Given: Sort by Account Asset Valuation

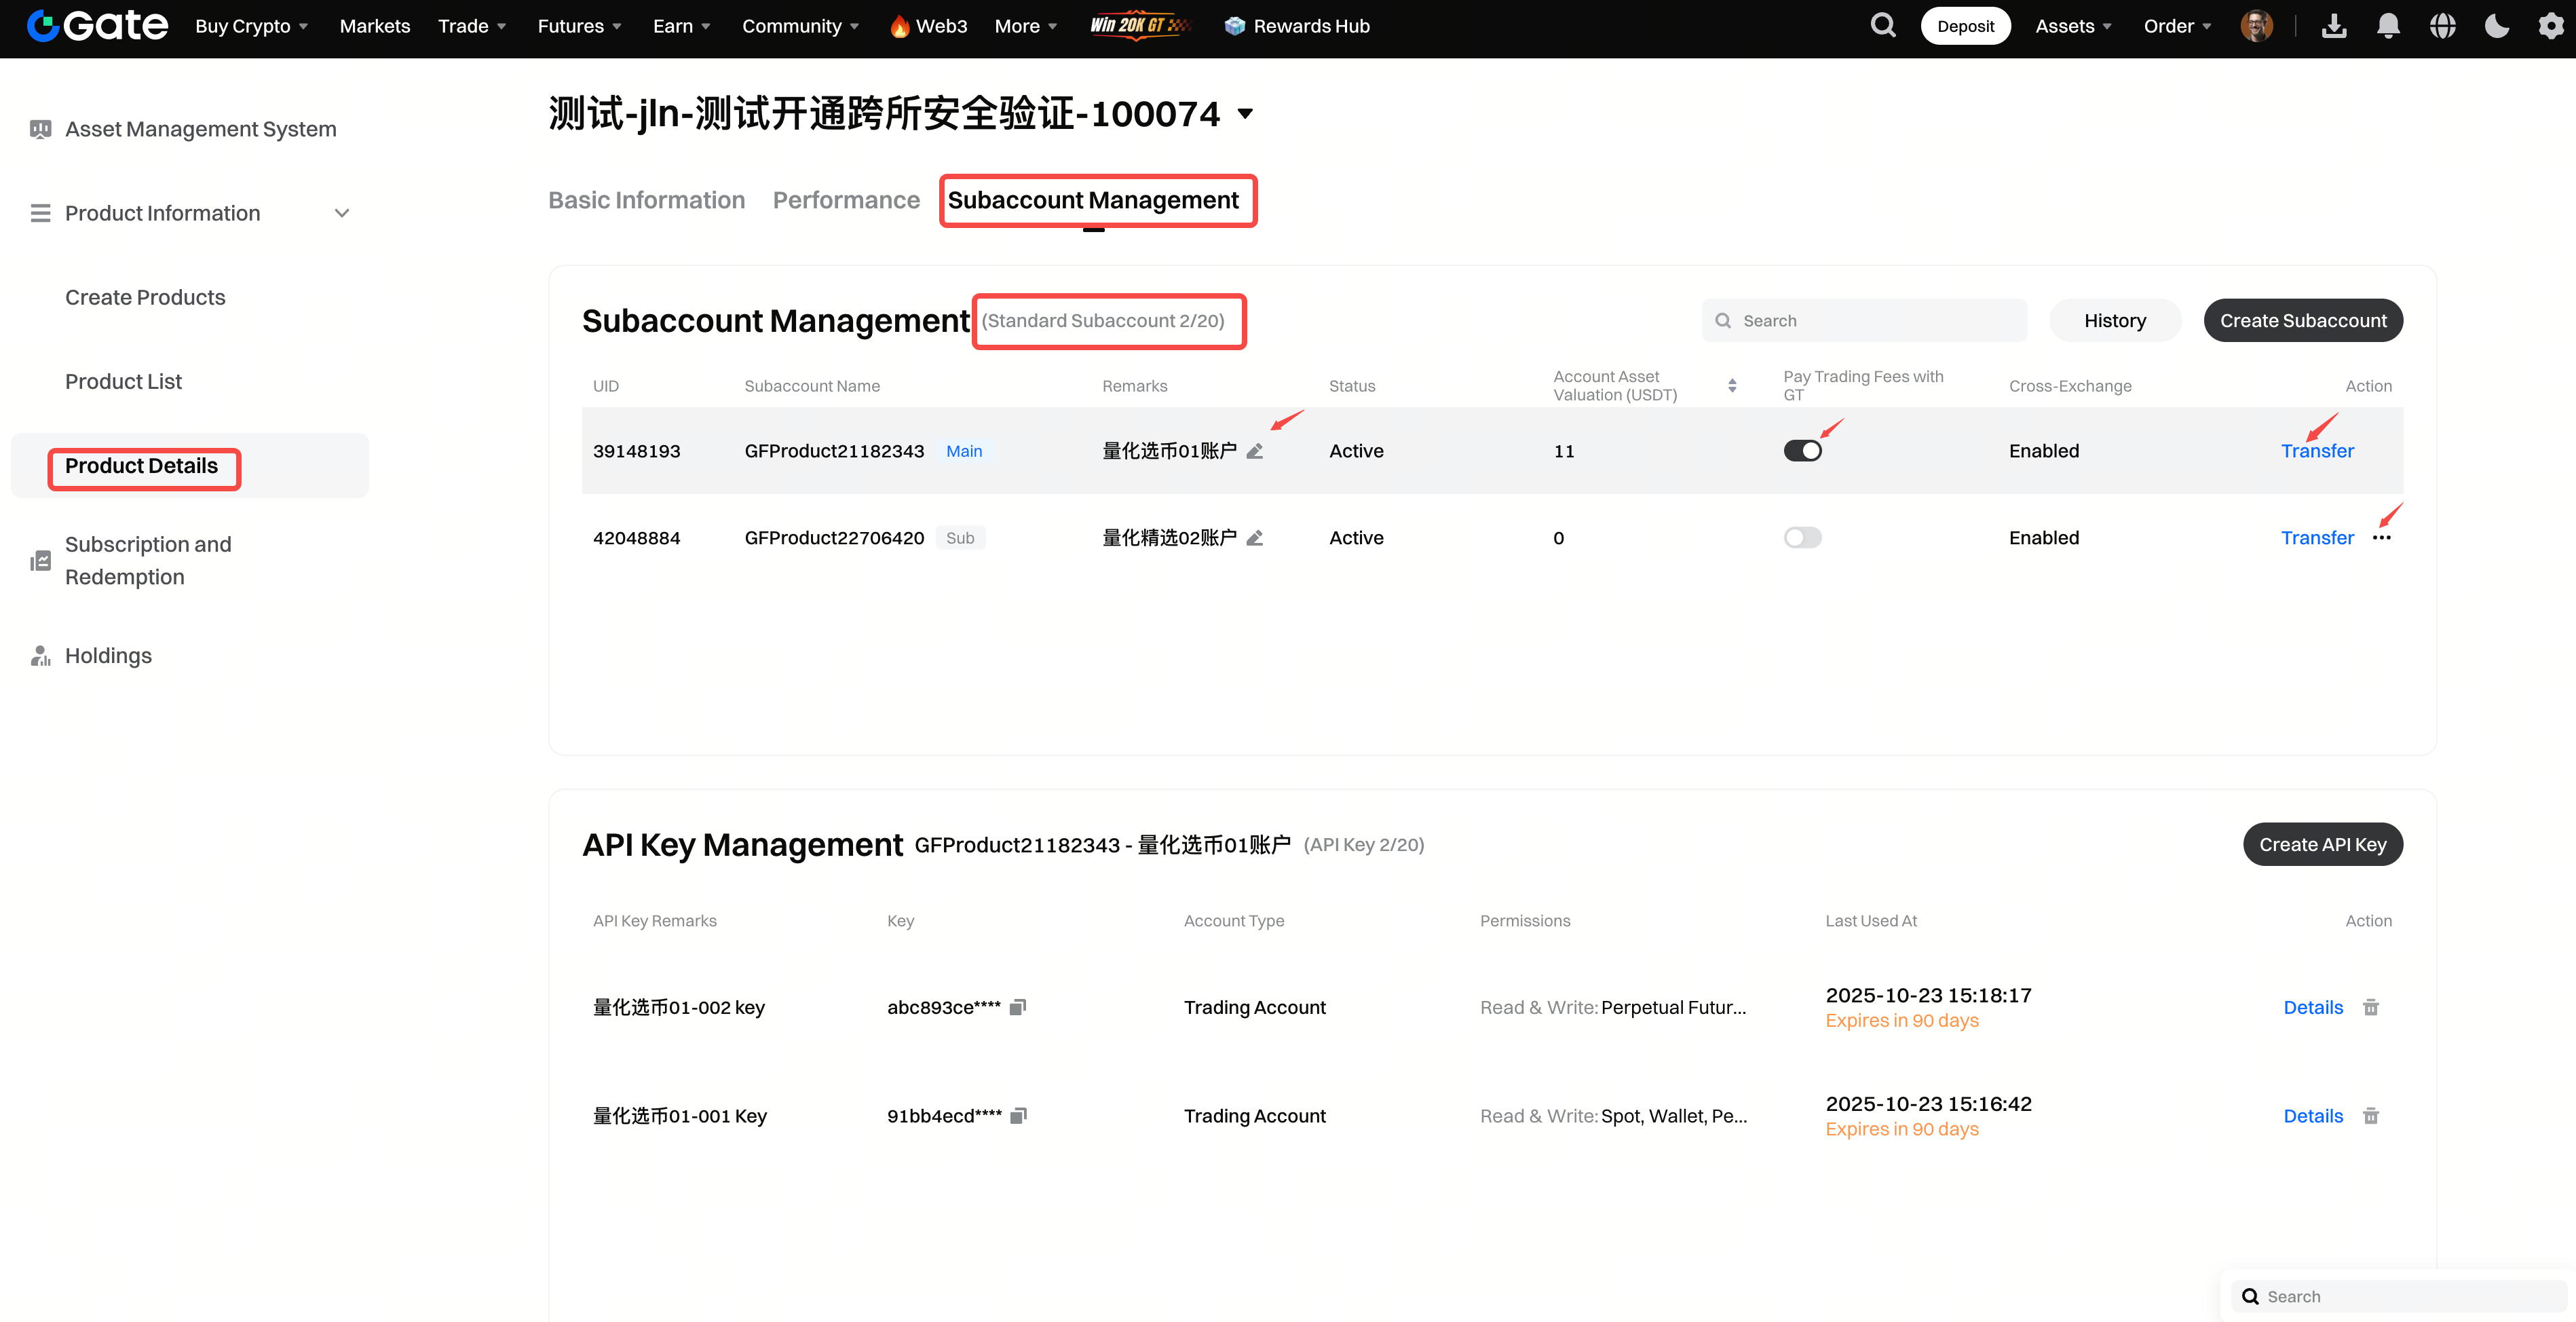Looking at the screenshot, I should click(x=1732, y=386).
